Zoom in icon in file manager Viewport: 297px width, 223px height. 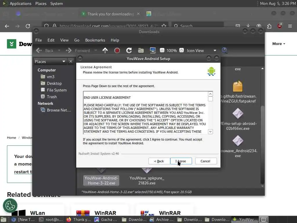pyautogui.click(x=182, y=51)
